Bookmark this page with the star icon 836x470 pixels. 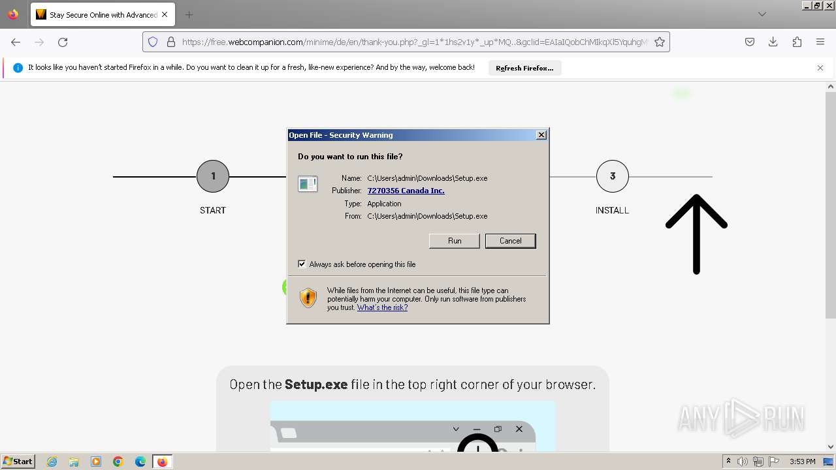[660, 42]
